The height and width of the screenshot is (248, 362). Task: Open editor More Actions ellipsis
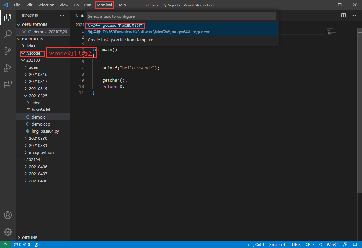click(x=354, y=15)
